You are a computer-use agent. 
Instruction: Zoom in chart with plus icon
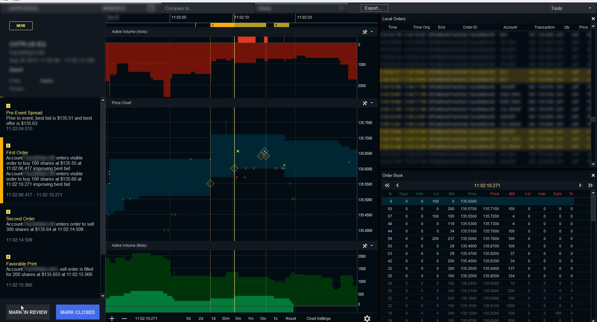pos(112,319)
